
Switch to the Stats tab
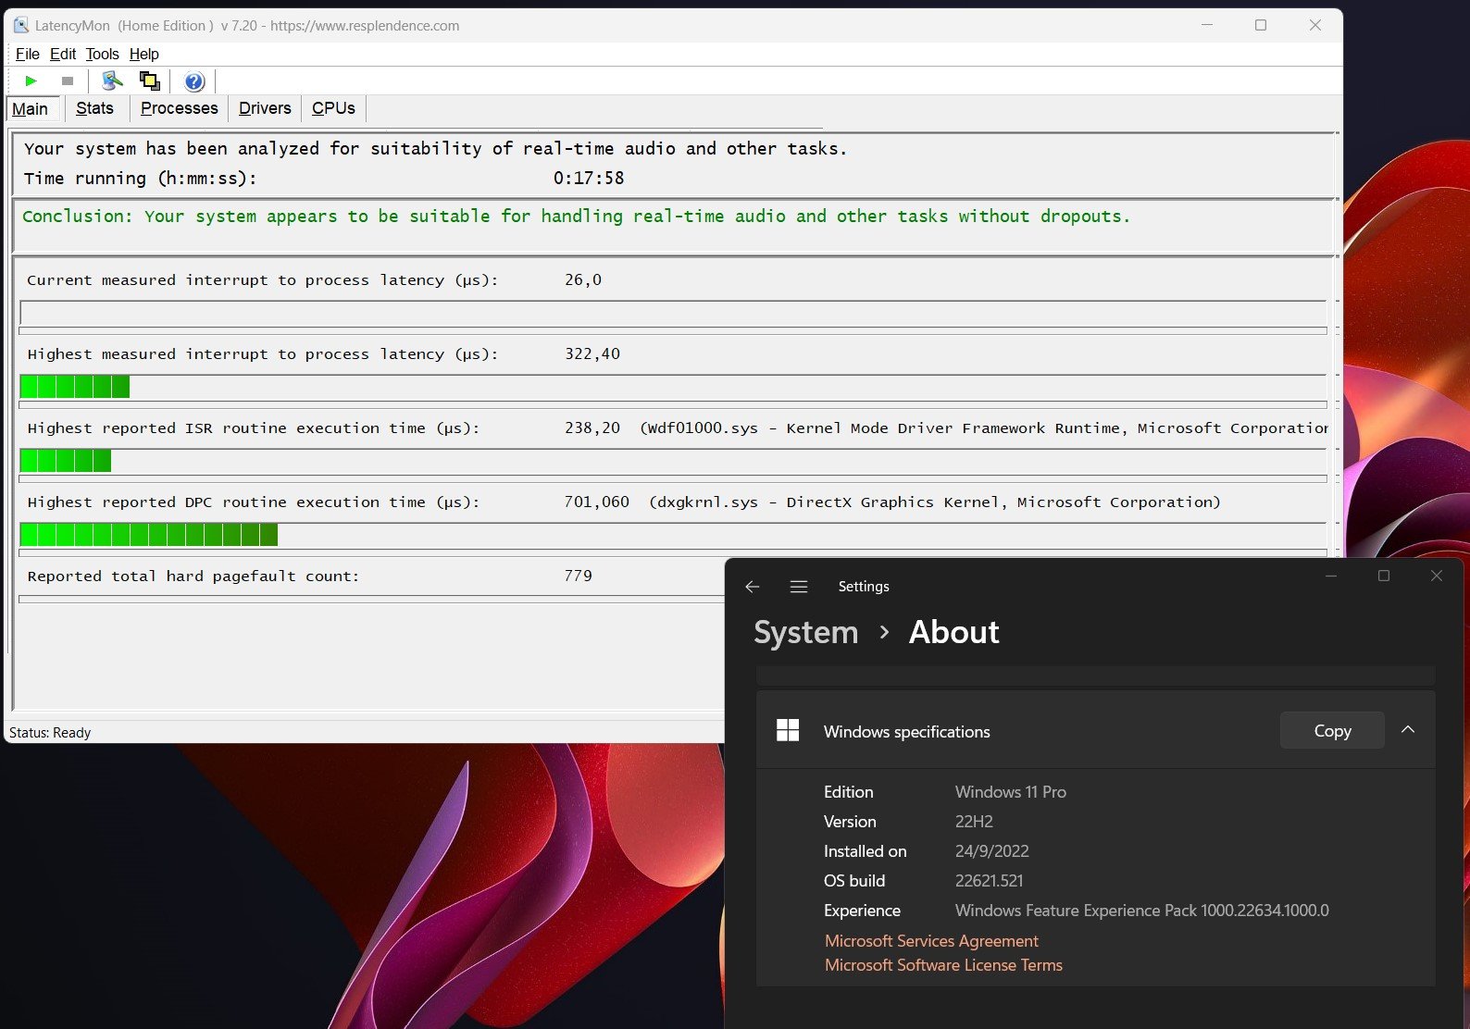94,108
